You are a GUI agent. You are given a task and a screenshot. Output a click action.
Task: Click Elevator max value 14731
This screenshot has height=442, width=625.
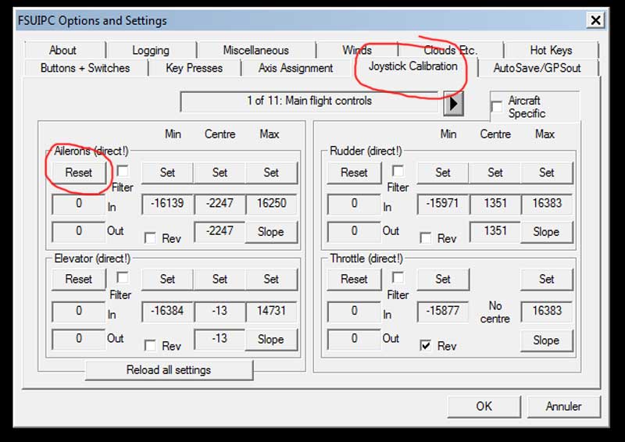[271, 311]
